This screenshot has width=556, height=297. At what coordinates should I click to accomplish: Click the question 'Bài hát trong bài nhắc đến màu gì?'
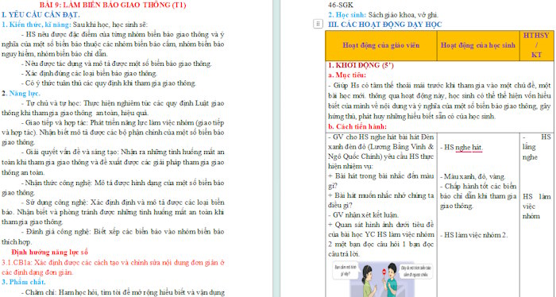coord(381,181)
